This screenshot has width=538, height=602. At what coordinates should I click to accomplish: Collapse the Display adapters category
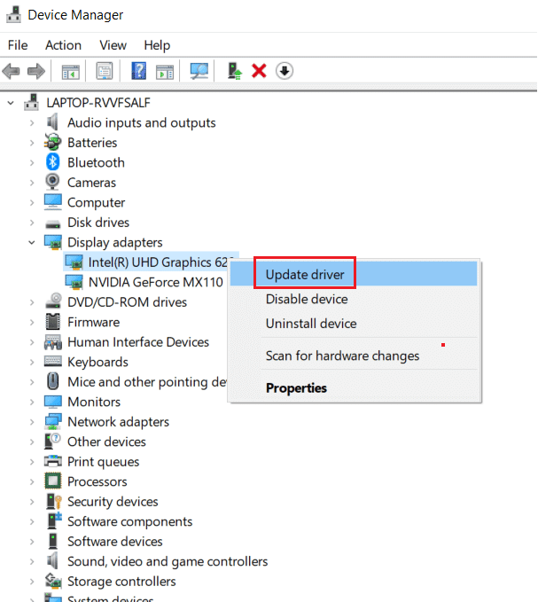click(32, 242)
